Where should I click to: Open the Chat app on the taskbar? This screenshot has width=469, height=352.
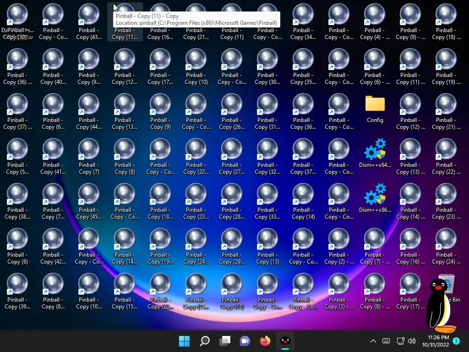245,341
